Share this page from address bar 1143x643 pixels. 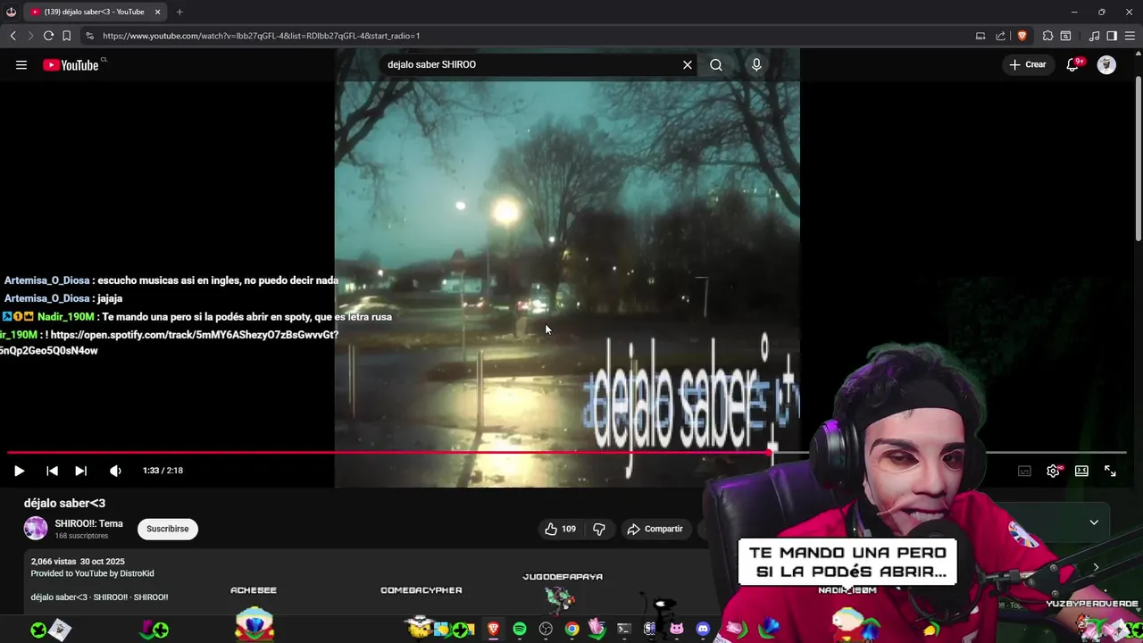click(x=1001, y=36)
